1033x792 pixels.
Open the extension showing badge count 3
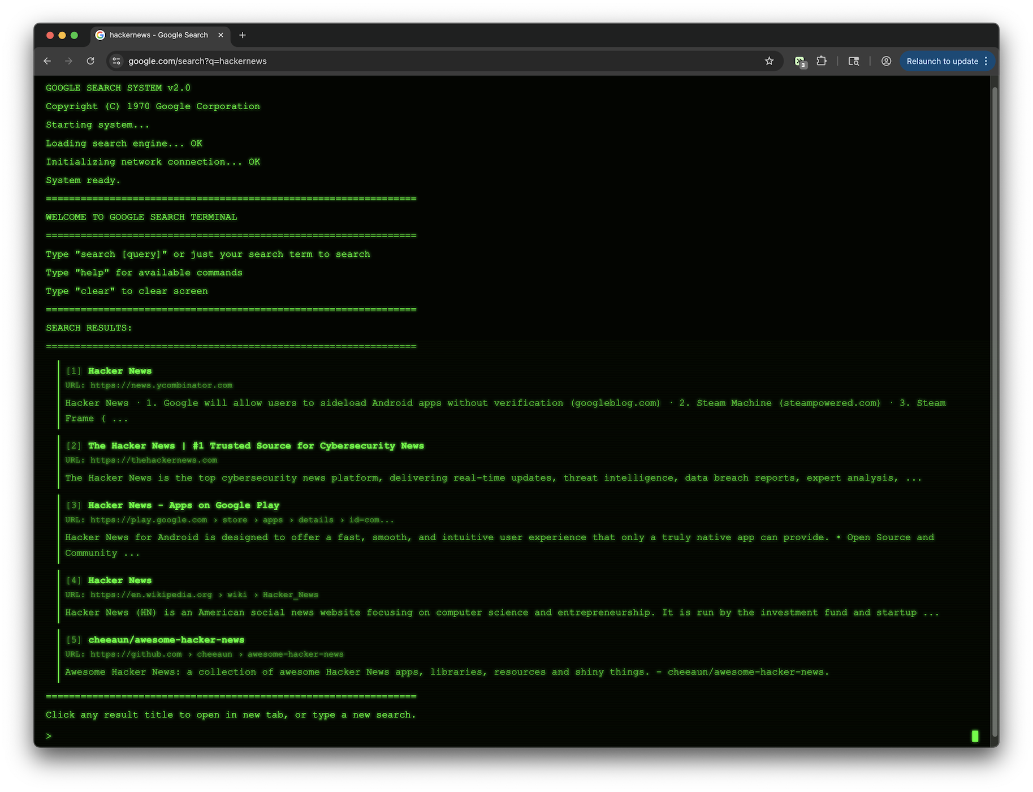click(x=799, y=61)
